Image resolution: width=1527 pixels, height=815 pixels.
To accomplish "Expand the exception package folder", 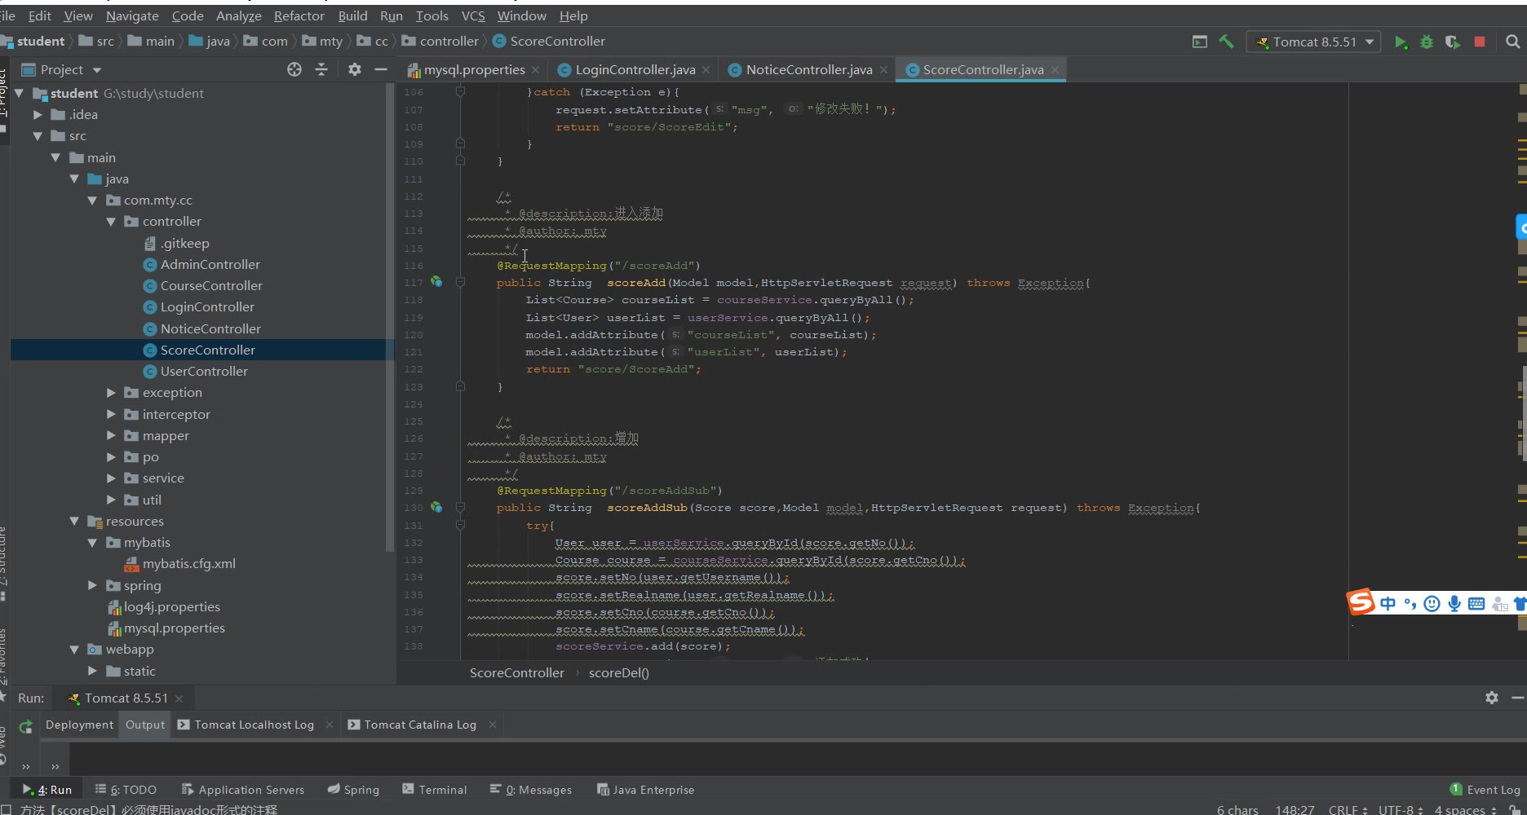I will pyautogui.click(x=111, y=393).
